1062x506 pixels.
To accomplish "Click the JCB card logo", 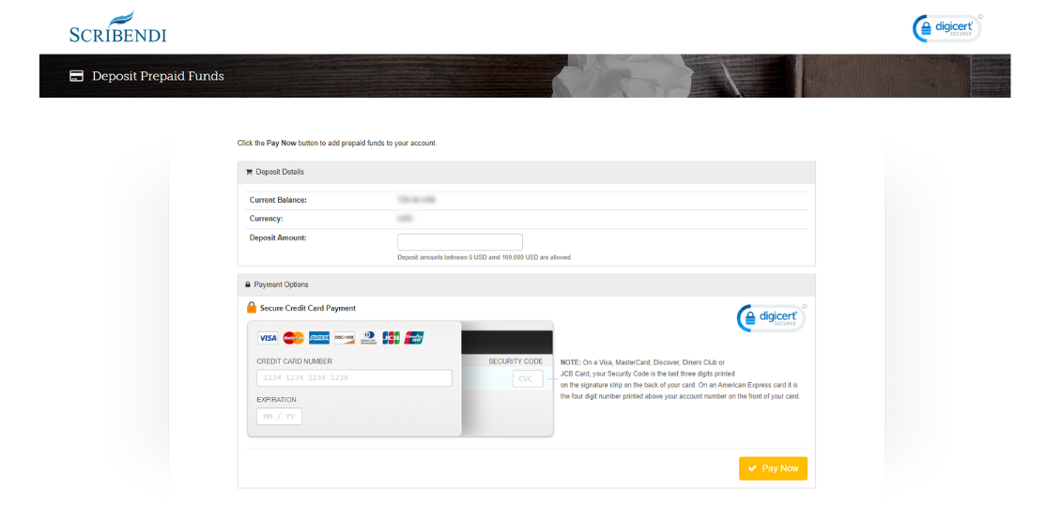I will tap(391, 338).
